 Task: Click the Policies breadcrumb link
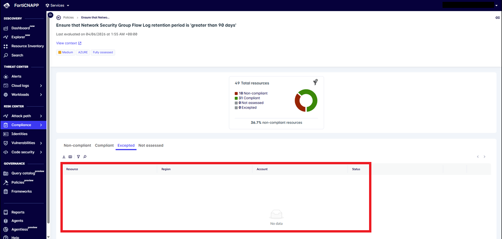(68, 18)
